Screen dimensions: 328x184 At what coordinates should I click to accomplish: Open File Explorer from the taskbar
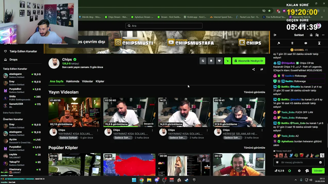tap(149, 180)
